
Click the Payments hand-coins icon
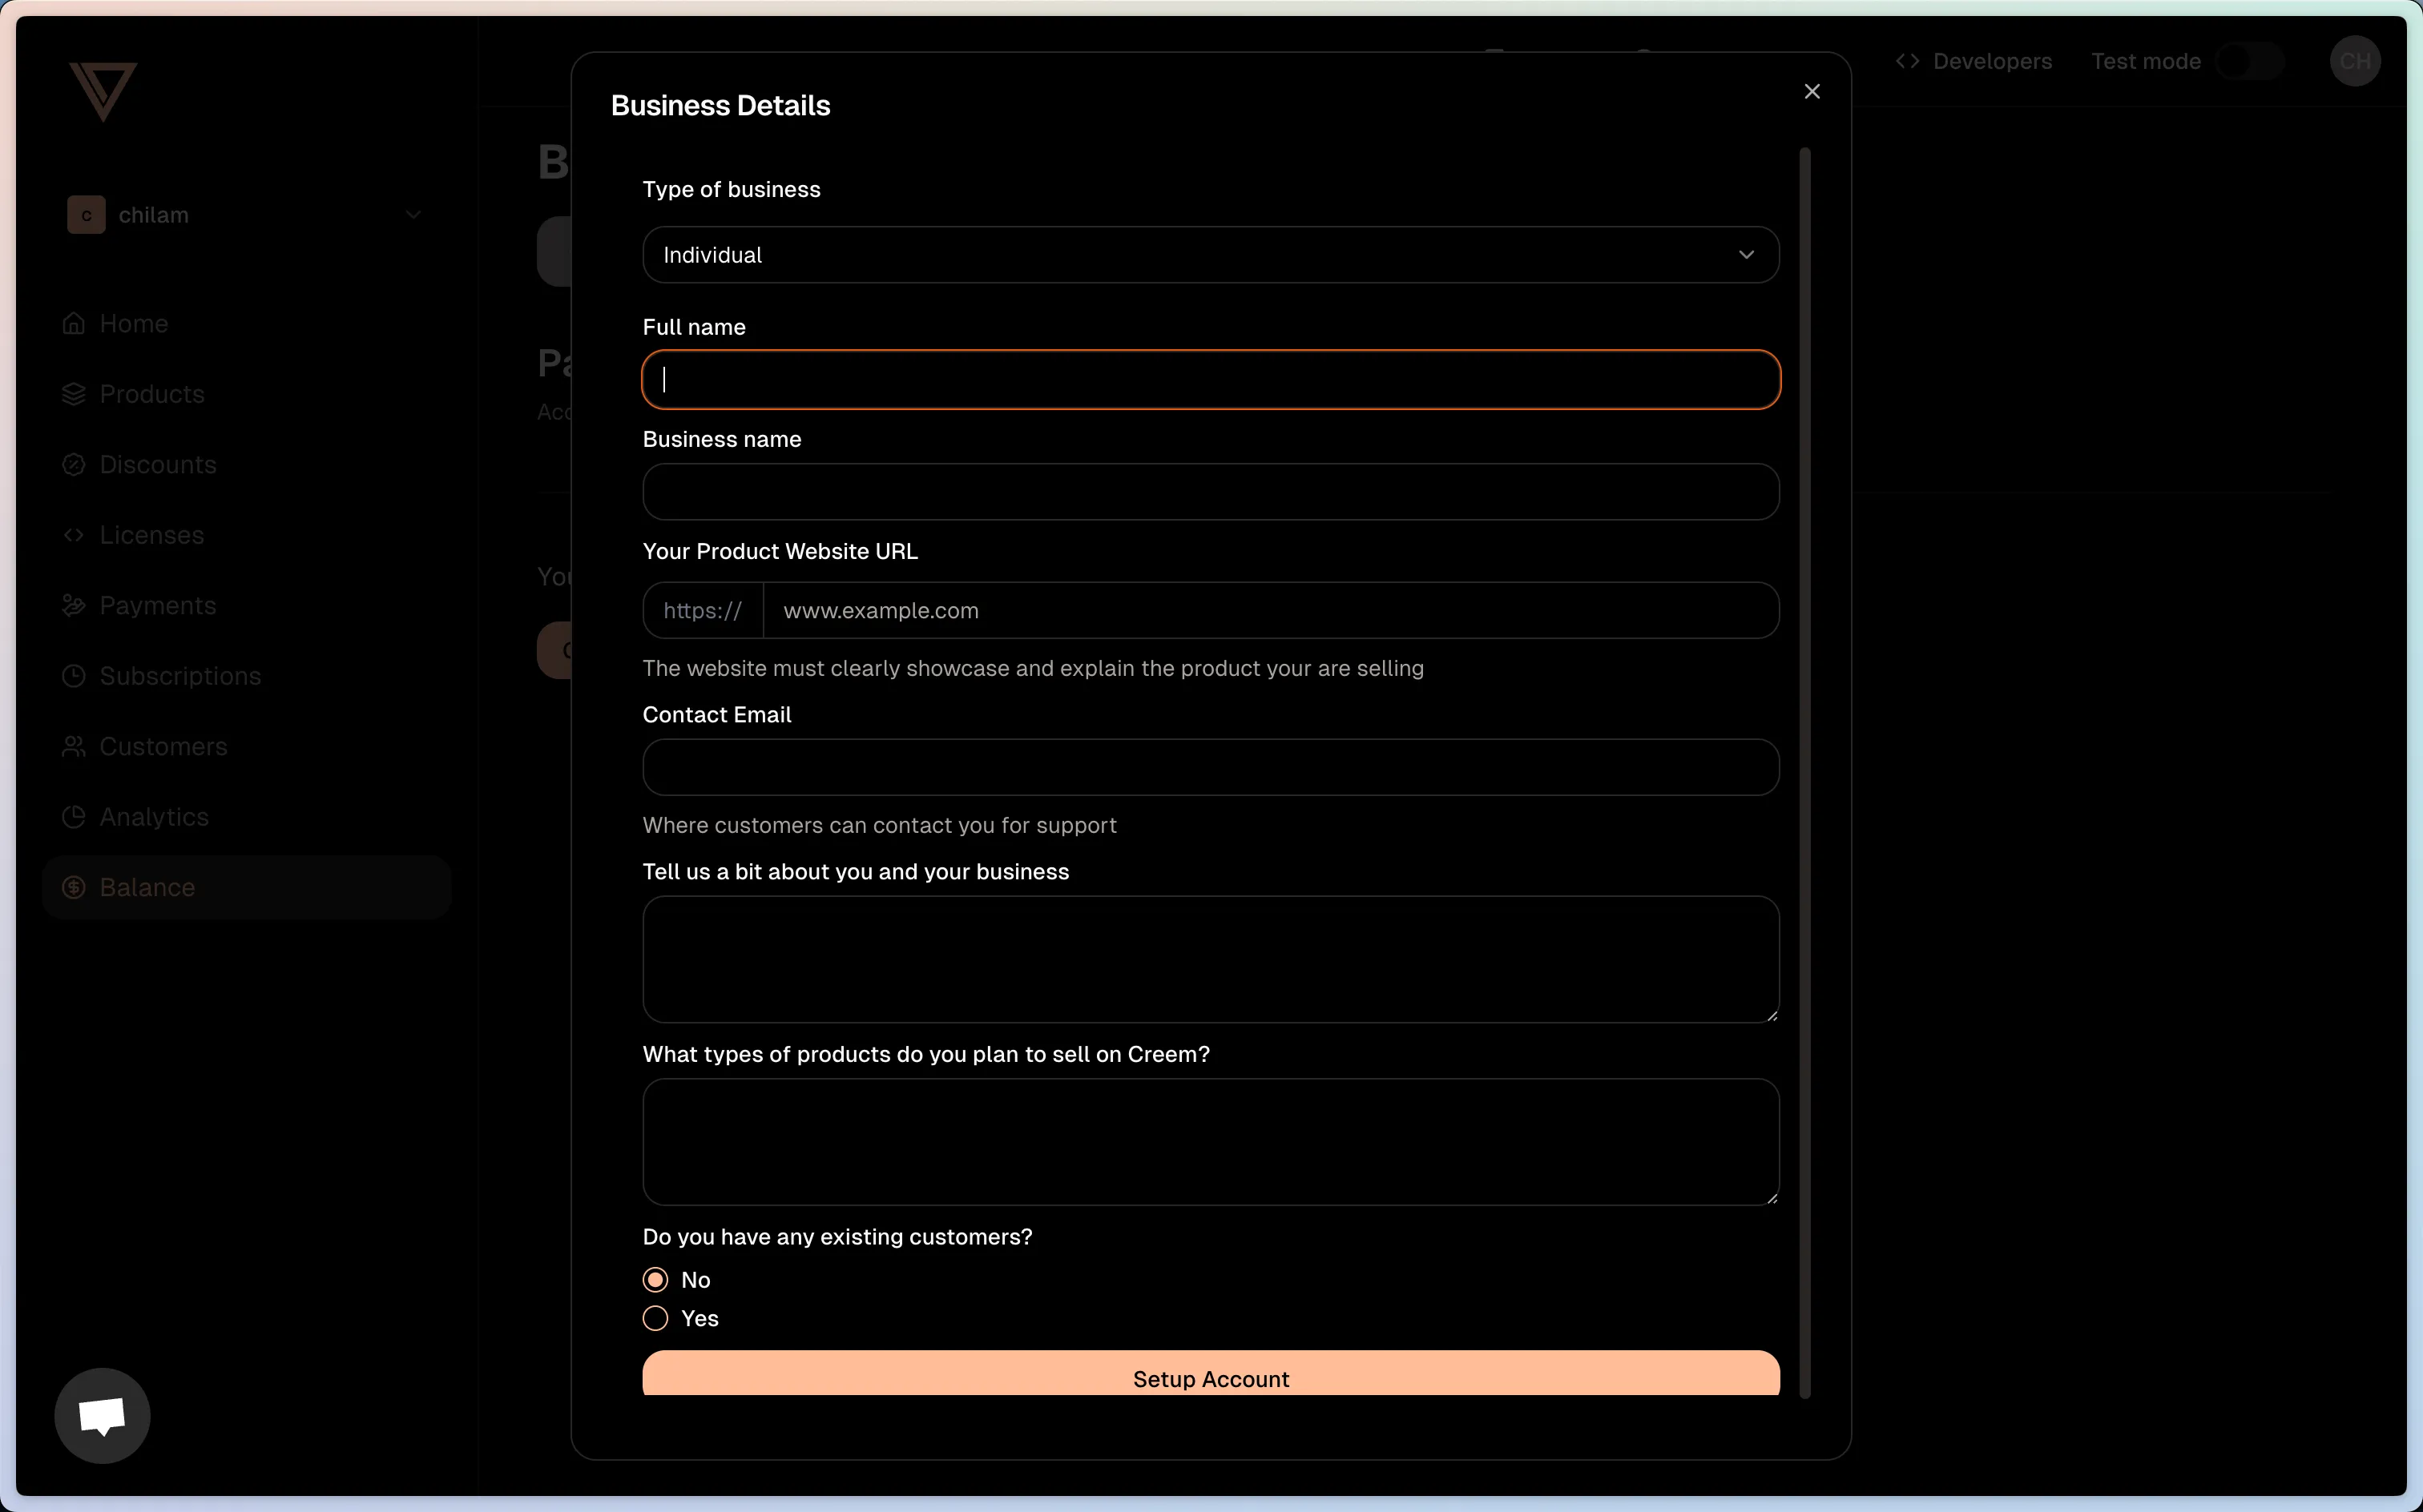click(x=74, y=605)
